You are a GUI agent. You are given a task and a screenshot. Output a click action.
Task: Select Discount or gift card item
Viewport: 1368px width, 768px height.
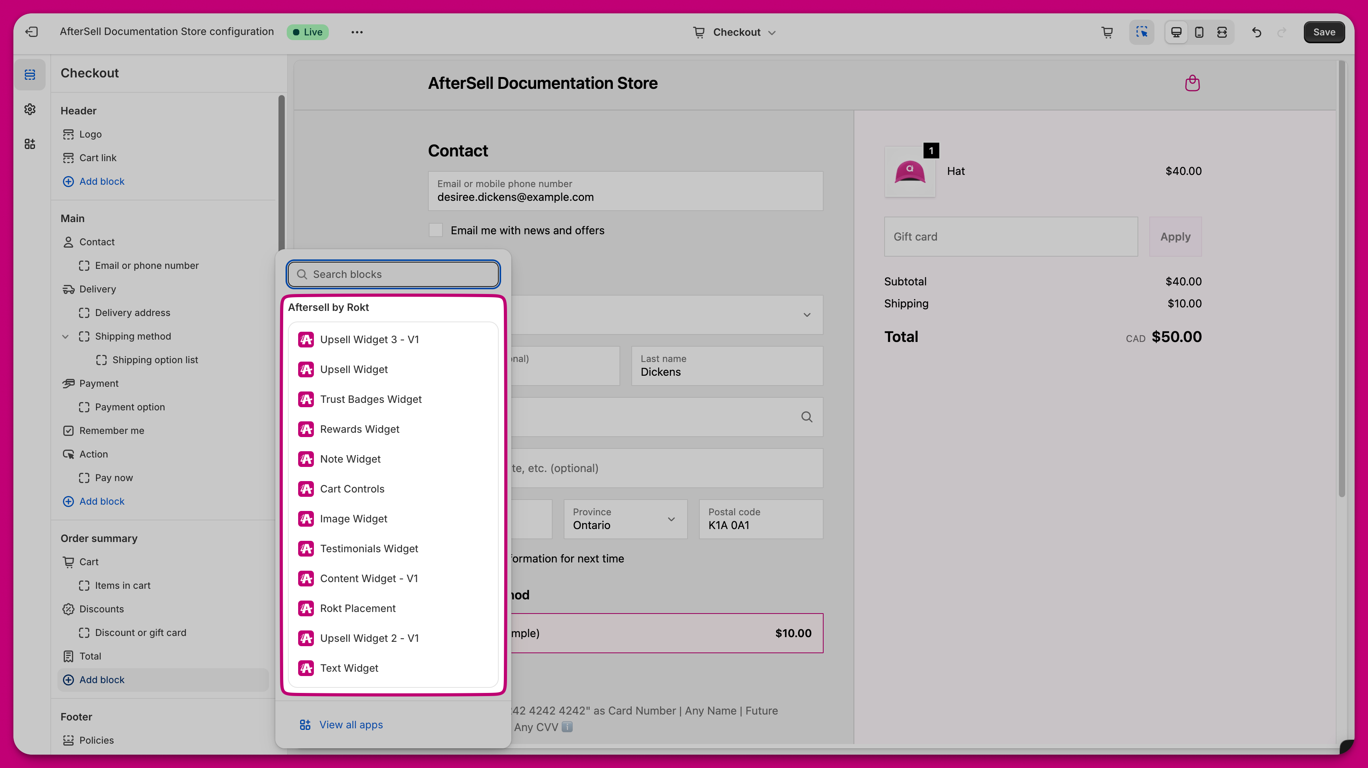(x=140, y=633)
